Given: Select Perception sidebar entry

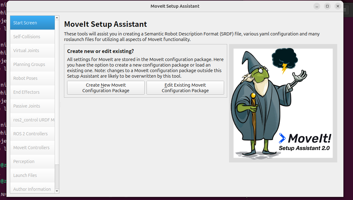Looking at the screenshot, I should (32, 161).
